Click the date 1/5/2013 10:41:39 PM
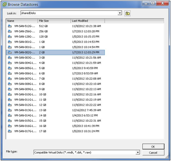The height and width of the screenshot is (161, 171). [x=85, y=126]
